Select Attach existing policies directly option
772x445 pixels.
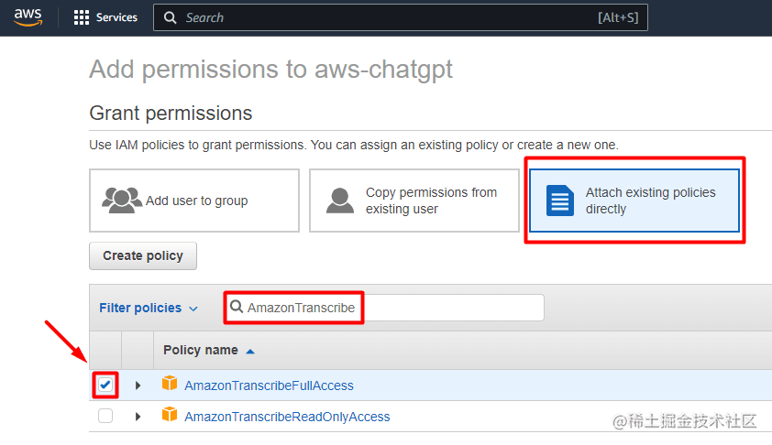635,200
